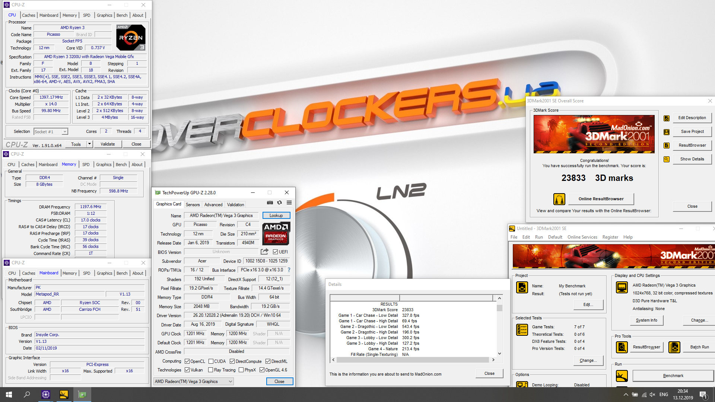Screen dimensions: 715x402
Task: Toggle the Ray Tracing checkbox
Action: [x=211, y=370]
